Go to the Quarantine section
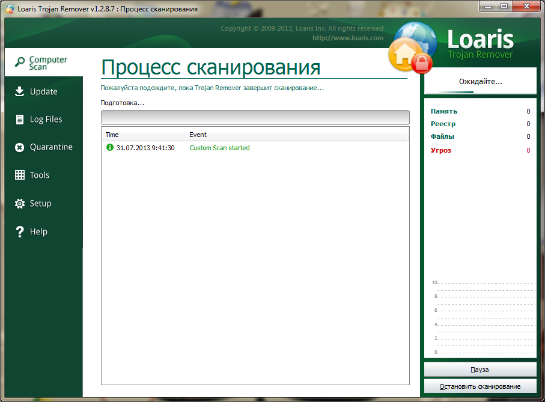 (44, 147)
